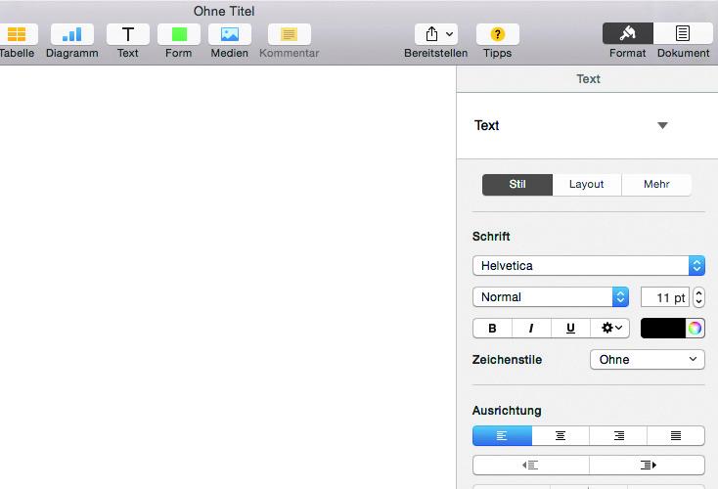Open the Medien picture browser
The width and height of the screenshot is (718, 489).
[x=230, y=34]
